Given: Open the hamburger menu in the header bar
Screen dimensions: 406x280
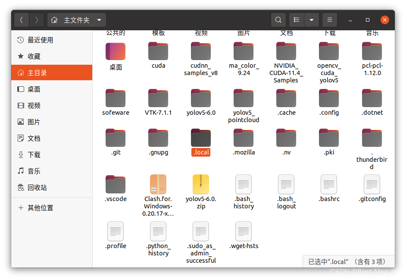Looking at the screenshot, I should tap(329, 19).
